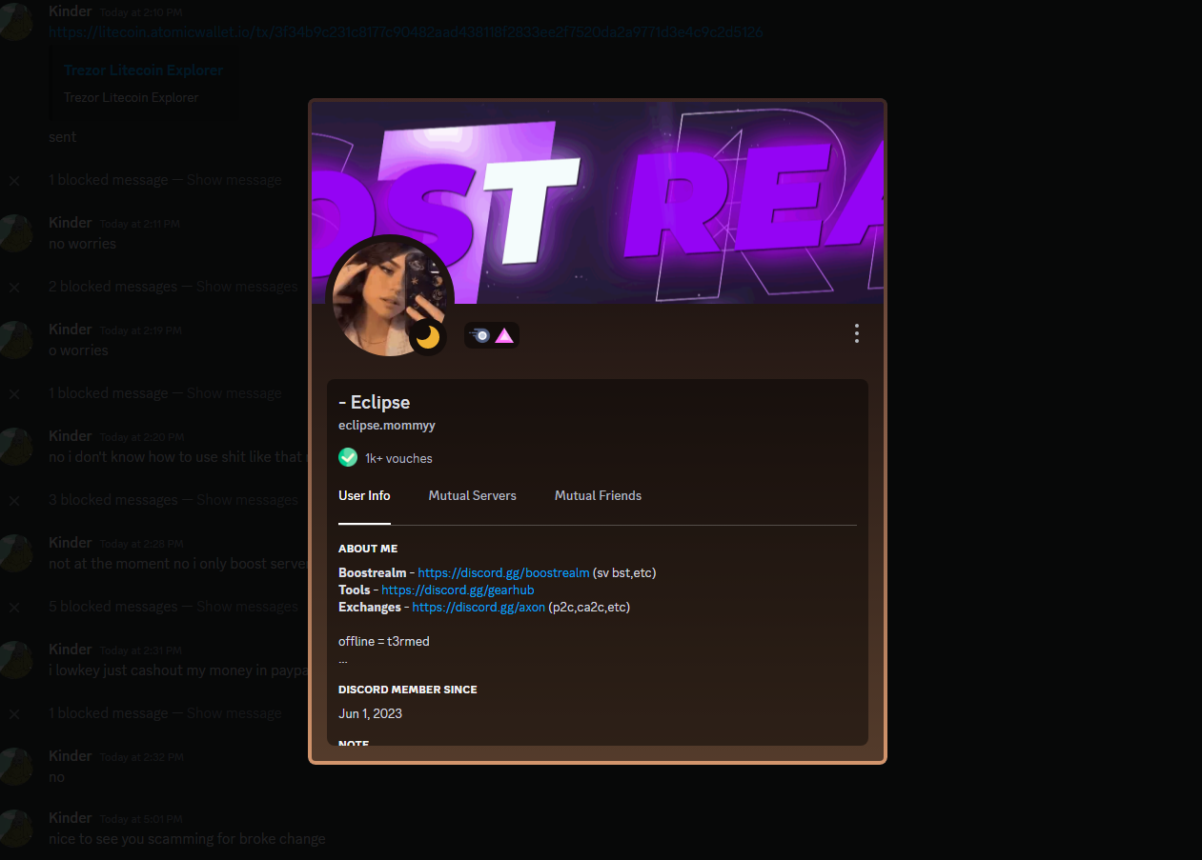The height and width of the screenshot is (860, 1202).
Task: Click the bold Exchanges label in About Me
Action: coord(370,607)
